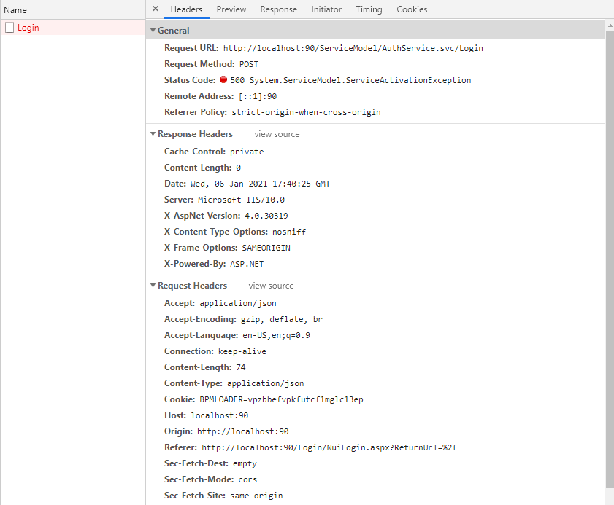Collapse the Request Headers section
614x505 pixels.
pyautogui.click(x=153, y=286)
